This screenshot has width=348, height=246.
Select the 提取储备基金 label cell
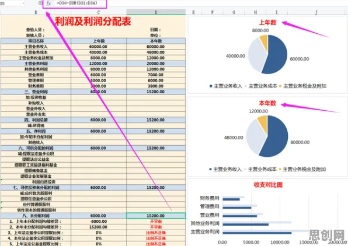[x=36, y=171]
